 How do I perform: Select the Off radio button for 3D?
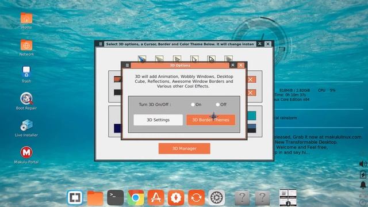(x=217, y=105)
